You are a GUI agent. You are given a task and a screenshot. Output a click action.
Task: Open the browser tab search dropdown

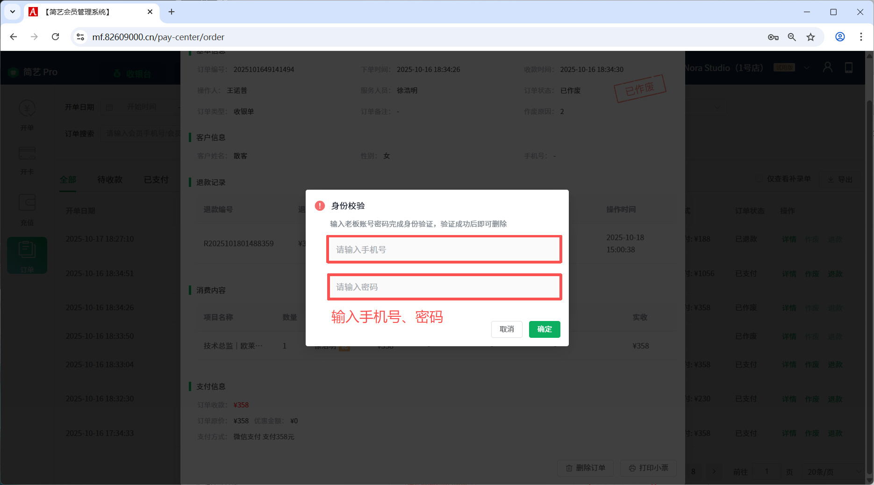[x=13, y=12]
